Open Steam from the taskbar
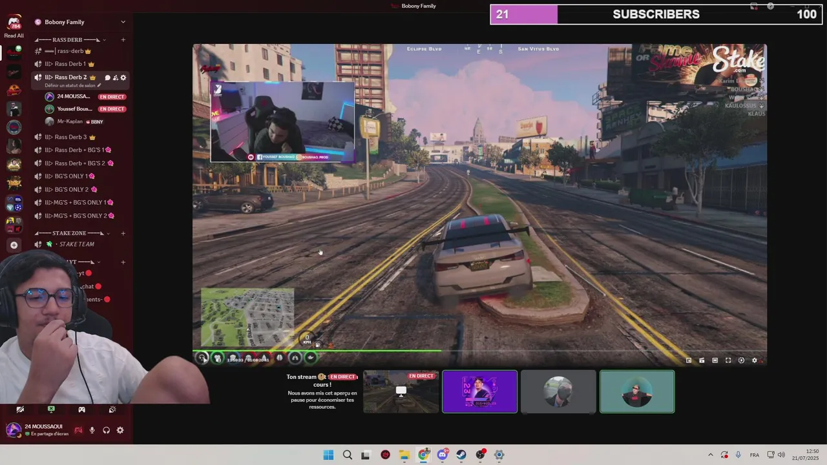827x465 pixels. (x=461, y=455)
